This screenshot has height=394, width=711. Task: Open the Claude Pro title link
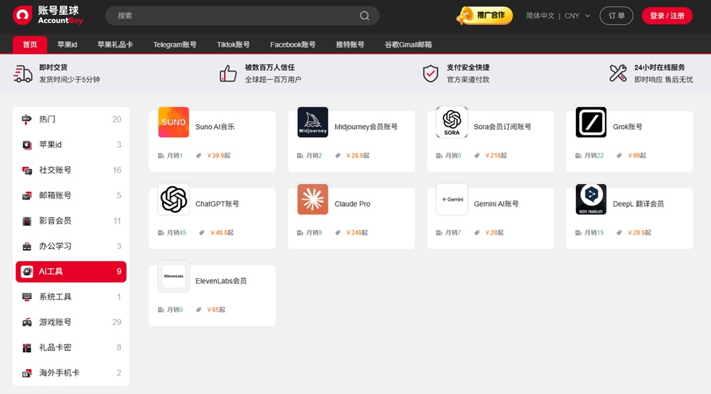tap(353, 204)
